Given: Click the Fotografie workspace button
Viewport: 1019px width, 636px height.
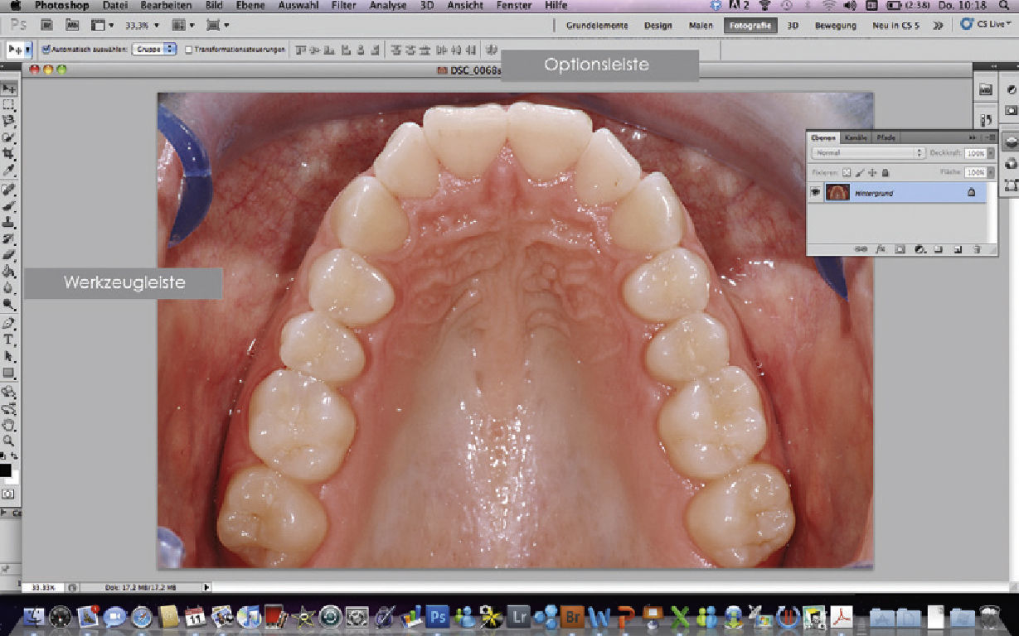Looking at the screenshot, I should click(x=750, y=26).
